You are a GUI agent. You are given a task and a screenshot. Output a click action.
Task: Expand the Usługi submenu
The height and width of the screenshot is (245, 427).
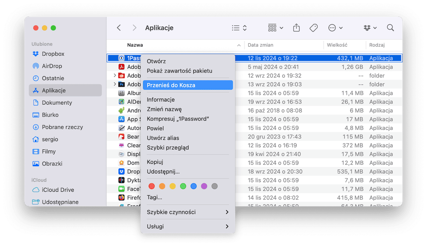coord(188,226)
